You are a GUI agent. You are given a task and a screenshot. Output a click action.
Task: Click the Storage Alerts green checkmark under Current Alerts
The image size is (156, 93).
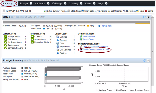(6, 36)
